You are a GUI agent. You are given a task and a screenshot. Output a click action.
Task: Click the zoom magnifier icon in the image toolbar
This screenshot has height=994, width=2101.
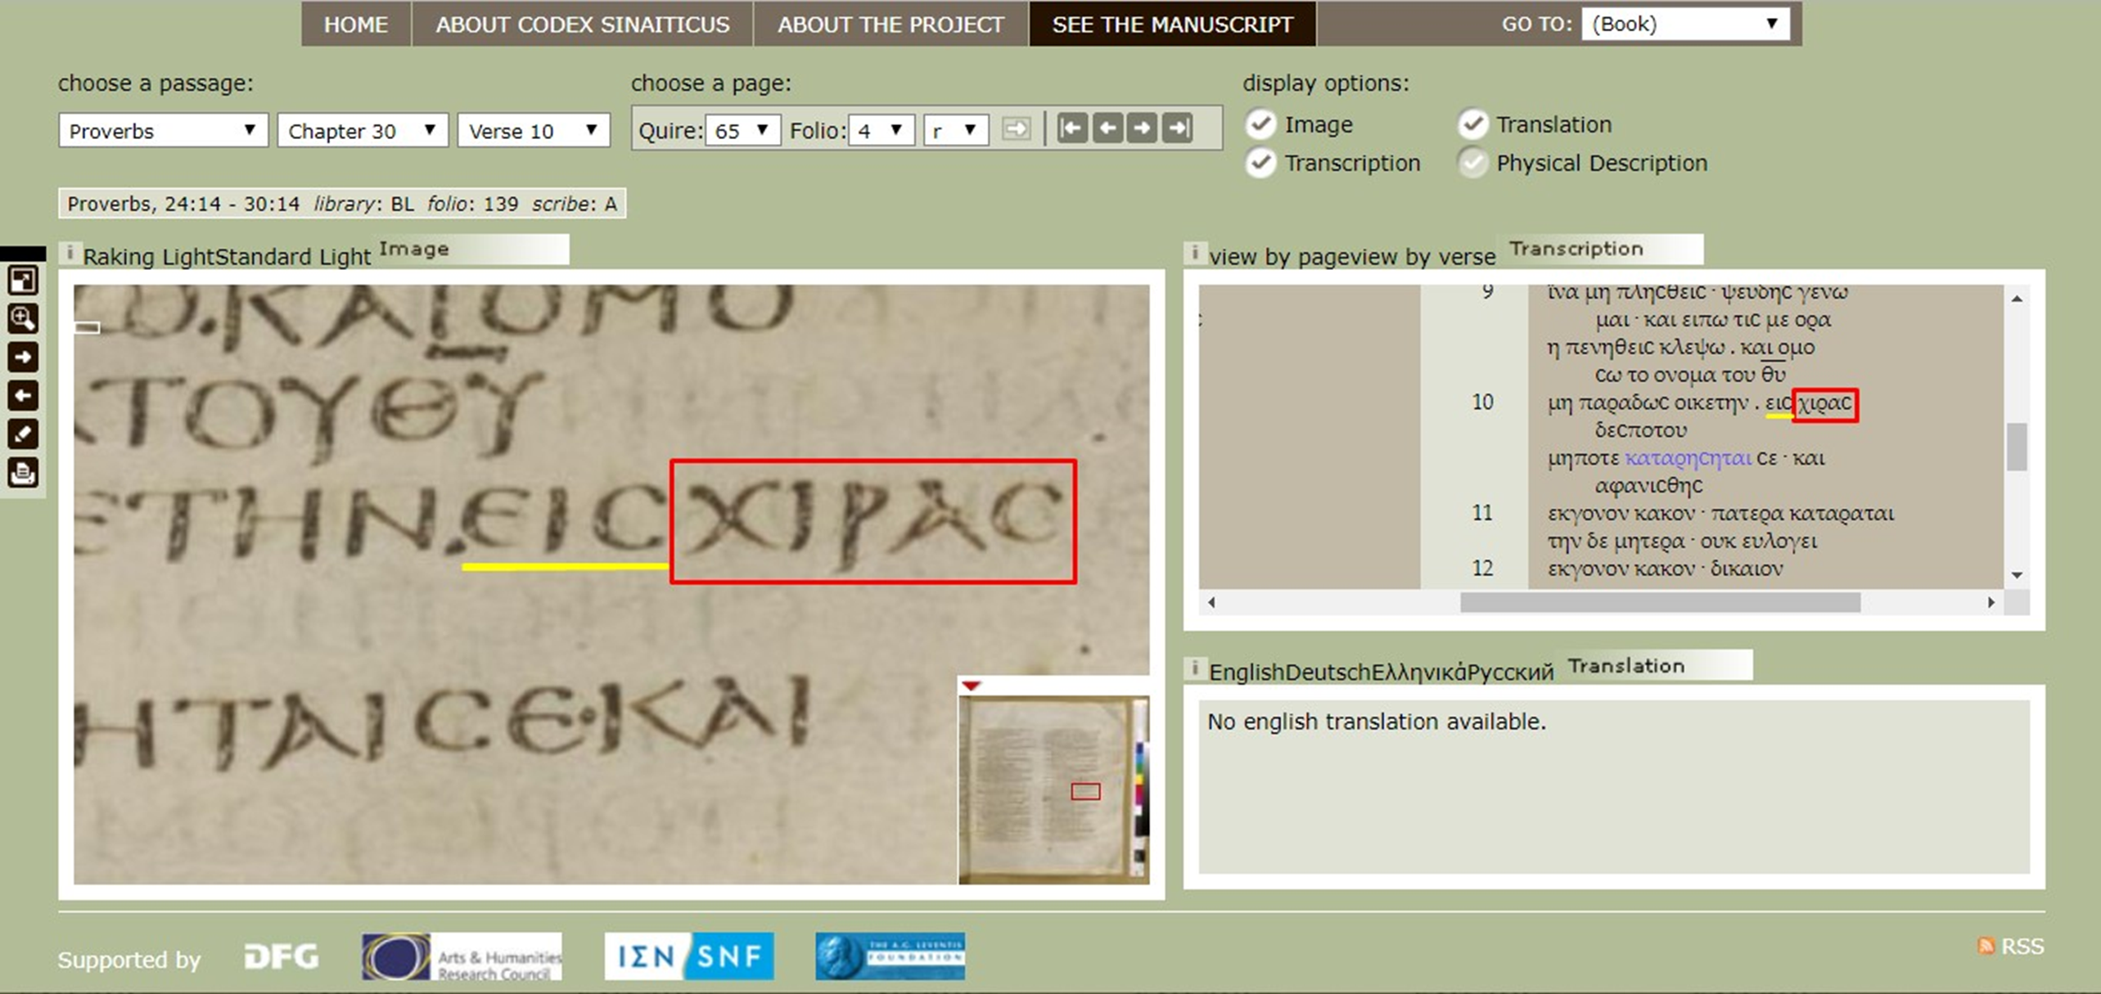coord(23,319)
